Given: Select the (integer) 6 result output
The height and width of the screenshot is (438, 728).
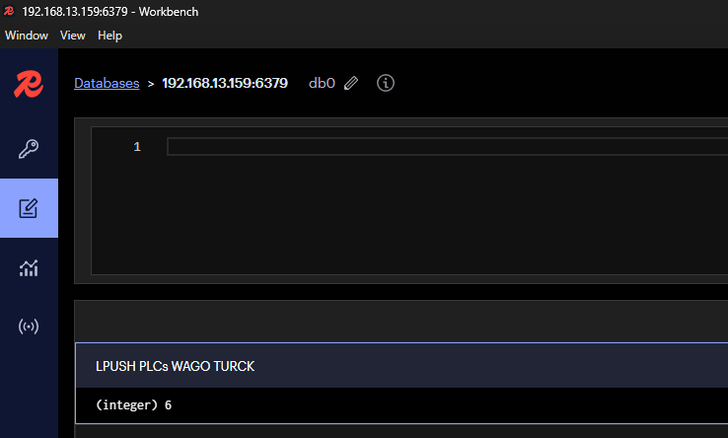Looking at the screenshot, I should (134, 405).
